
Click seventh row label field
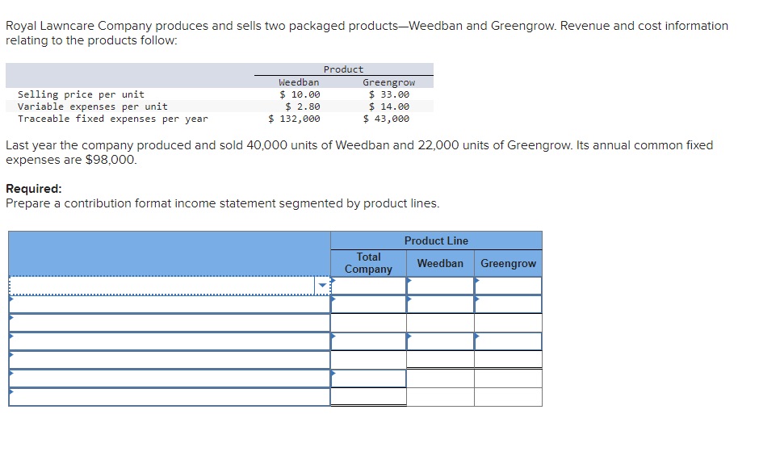coord(170,397)
